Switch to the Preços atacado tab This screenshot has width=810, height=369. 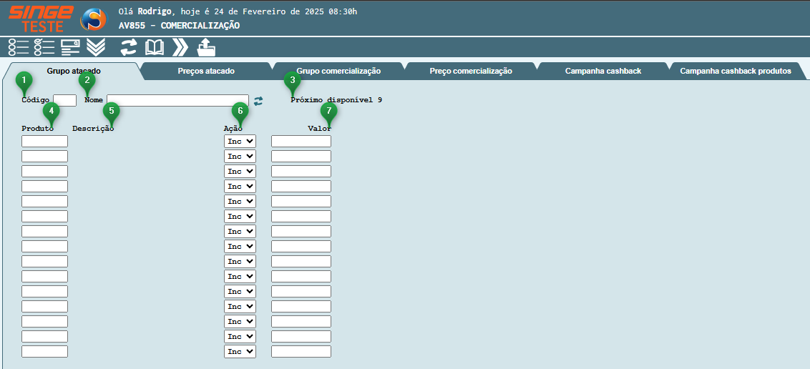click(206, 72)
